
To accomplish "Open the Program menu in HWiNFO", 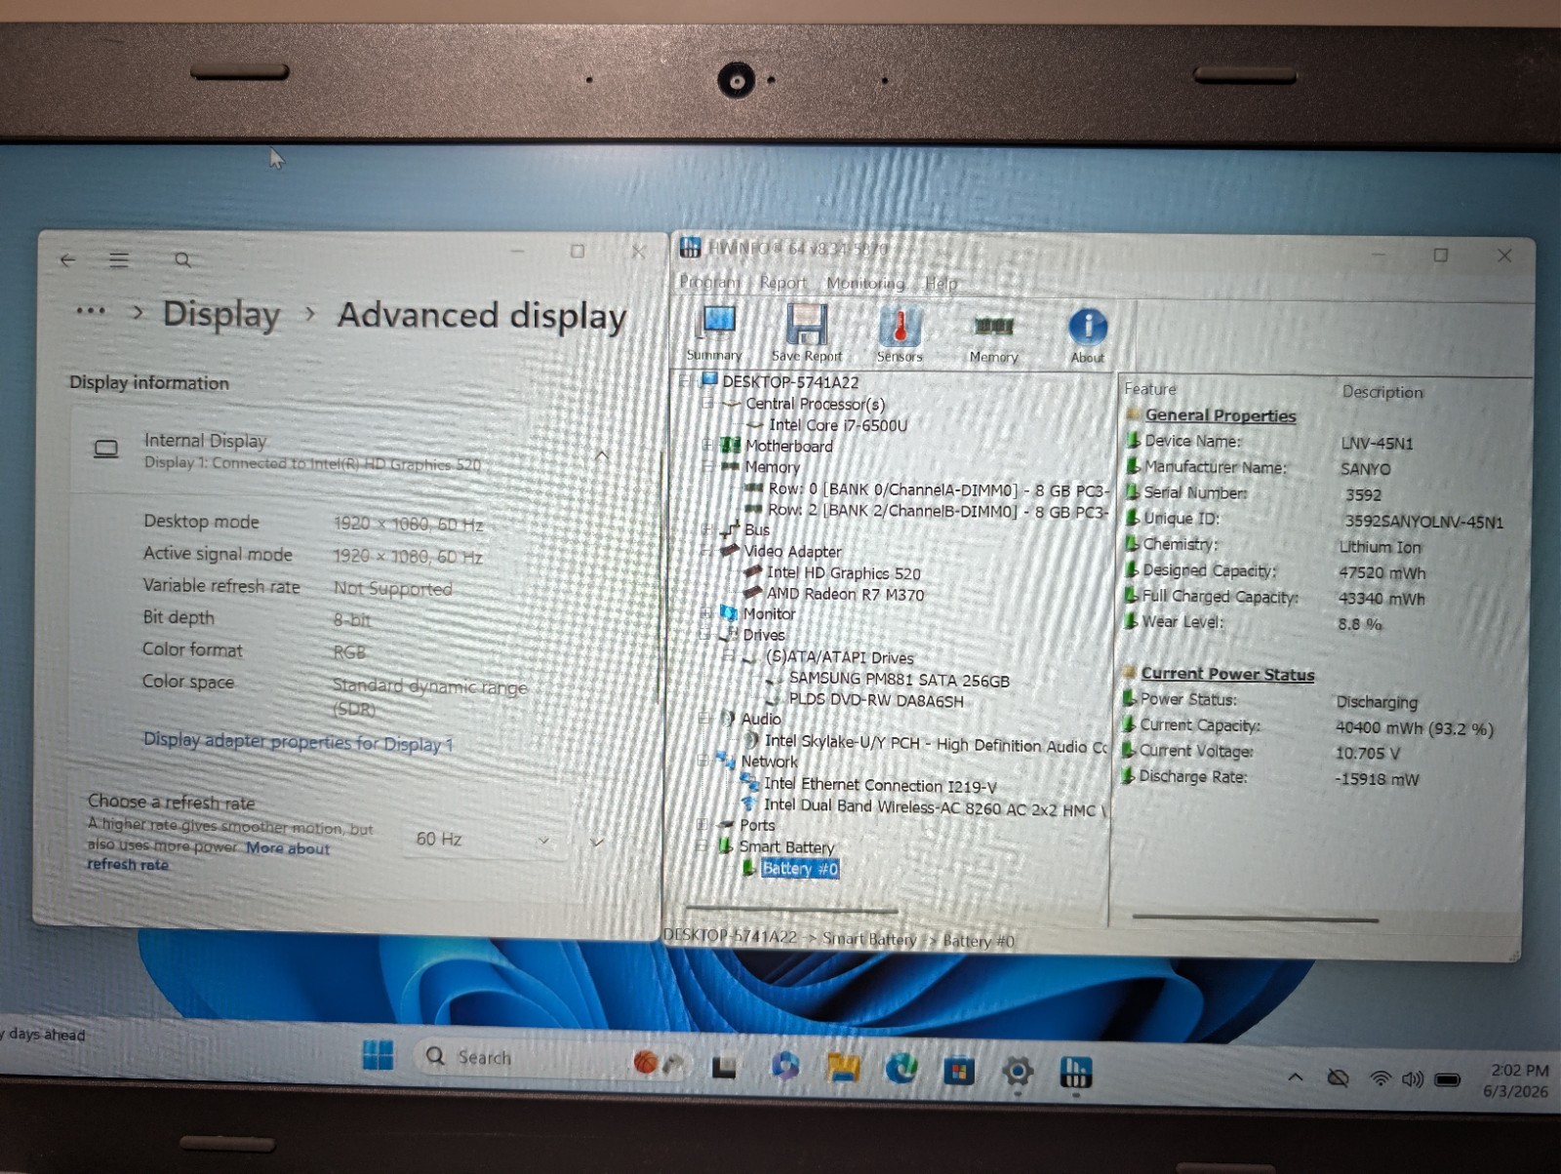I will click(709, 282).
